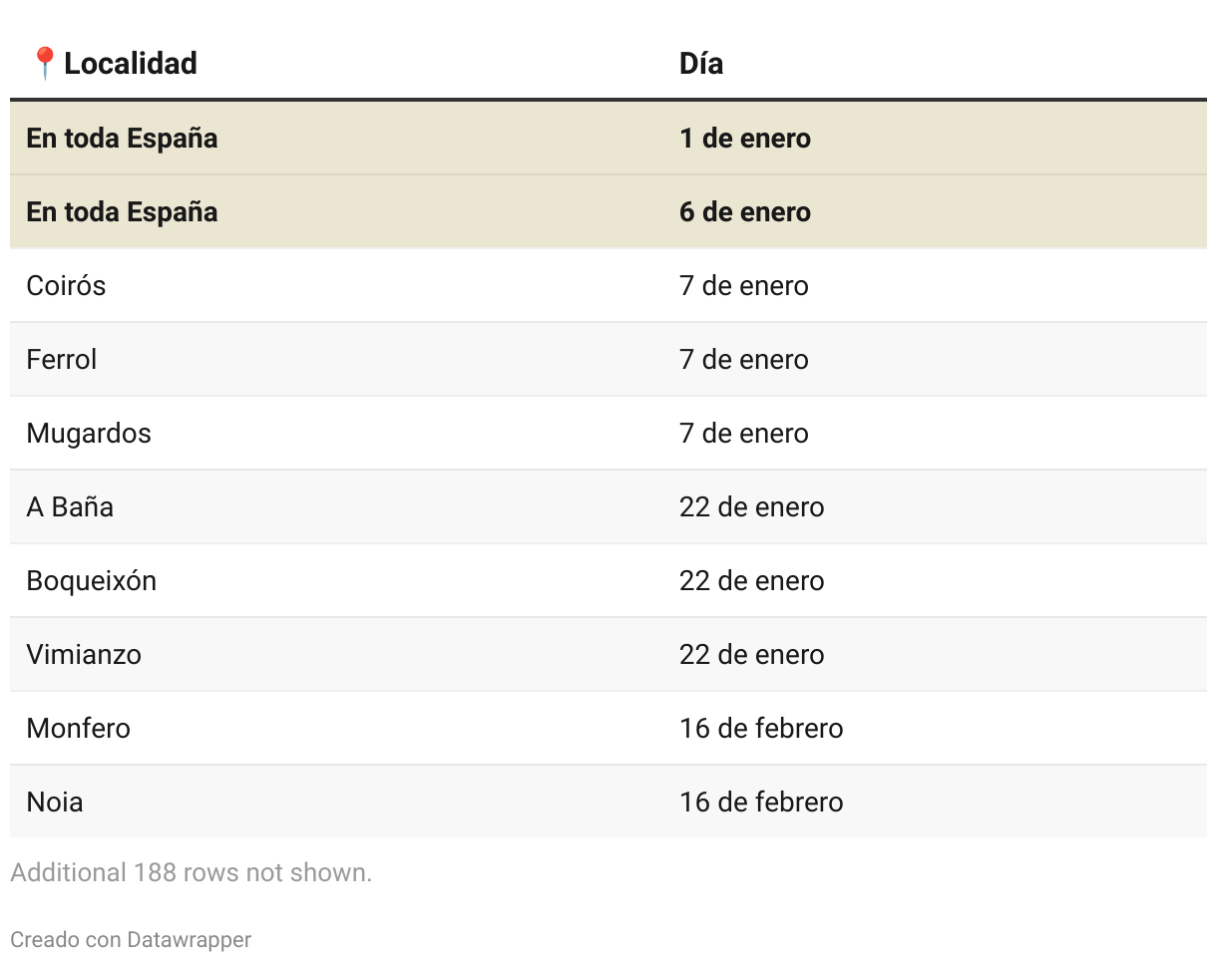Image resolution: width=1217 pixels, height=963 pixels.
Task: Select the Noia locality cell
Action: (55, 802)
